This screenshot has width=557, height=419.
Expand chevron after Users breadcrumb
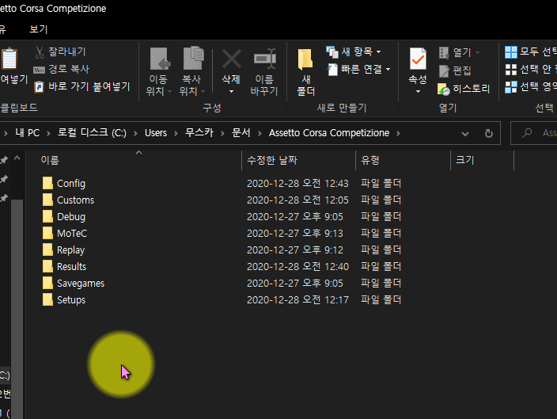click(x=176, y=133)
